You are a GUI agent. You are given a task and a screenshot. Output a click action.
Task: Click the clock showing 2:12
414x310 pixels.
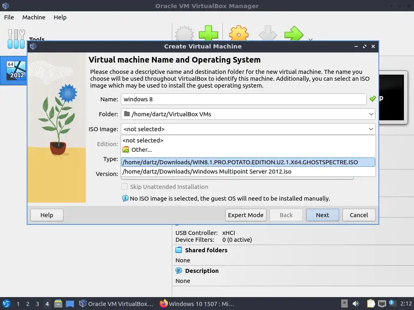pyautogui.click(x=406, y=304)
